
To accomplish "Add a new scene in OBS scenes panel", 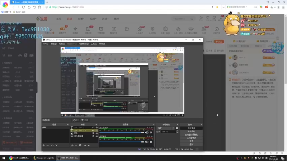I will [43, 145].
